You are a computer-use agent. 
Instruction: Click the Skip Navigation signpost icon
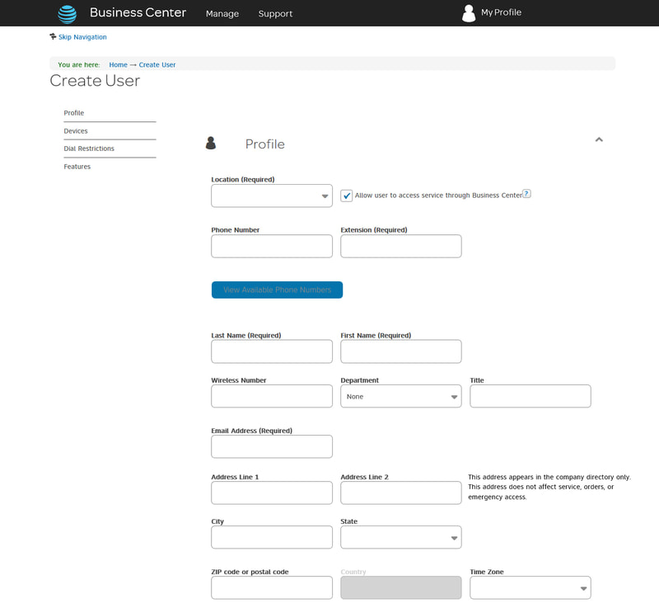coord(53,36)
